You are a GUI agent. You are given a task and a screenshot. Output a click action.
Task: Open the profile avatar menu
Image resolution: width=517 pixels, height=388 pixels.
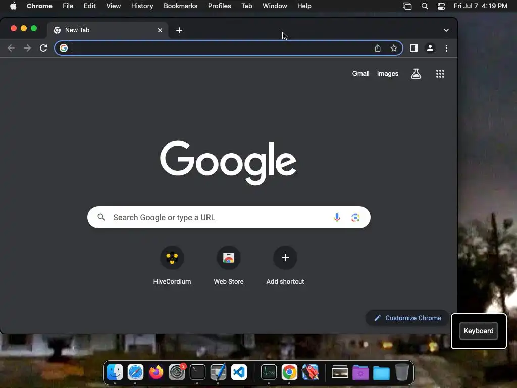click(x=430, y=48)
